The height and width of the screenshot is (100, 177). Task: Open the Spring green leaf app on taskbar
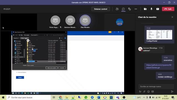tap(86, 97)
